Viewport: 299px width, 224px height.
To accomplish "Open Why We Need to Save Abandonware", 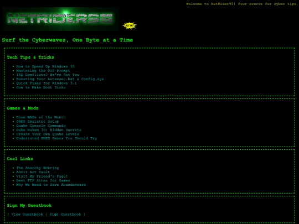I will (x=51, y=185).
